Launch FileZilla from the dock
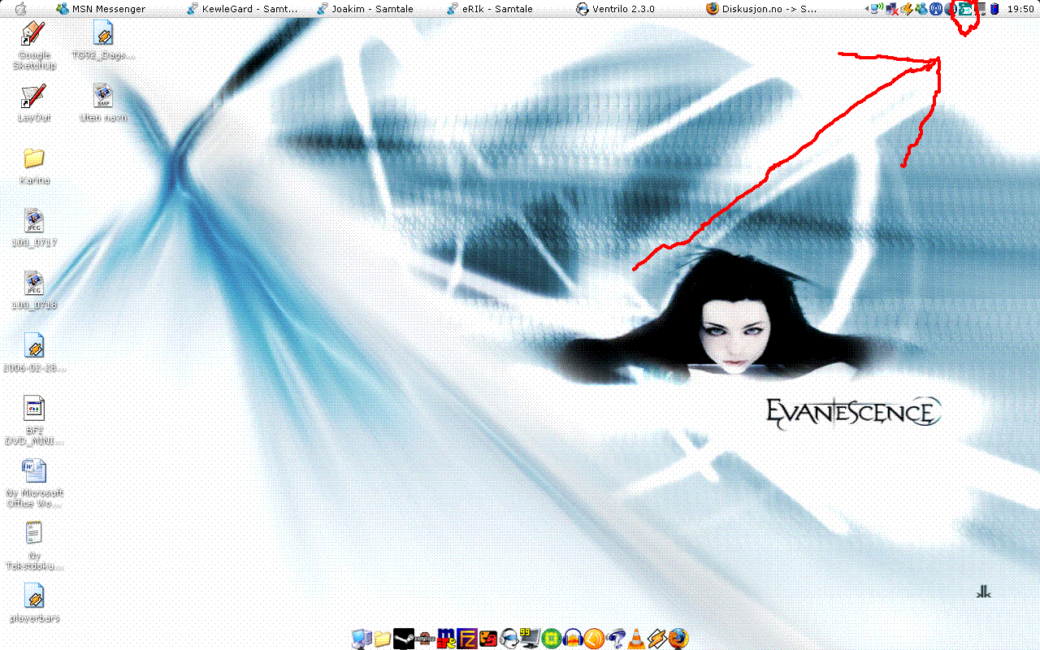Image resolution: width=1040 pixels, height=650 pixels. (467, 639)
